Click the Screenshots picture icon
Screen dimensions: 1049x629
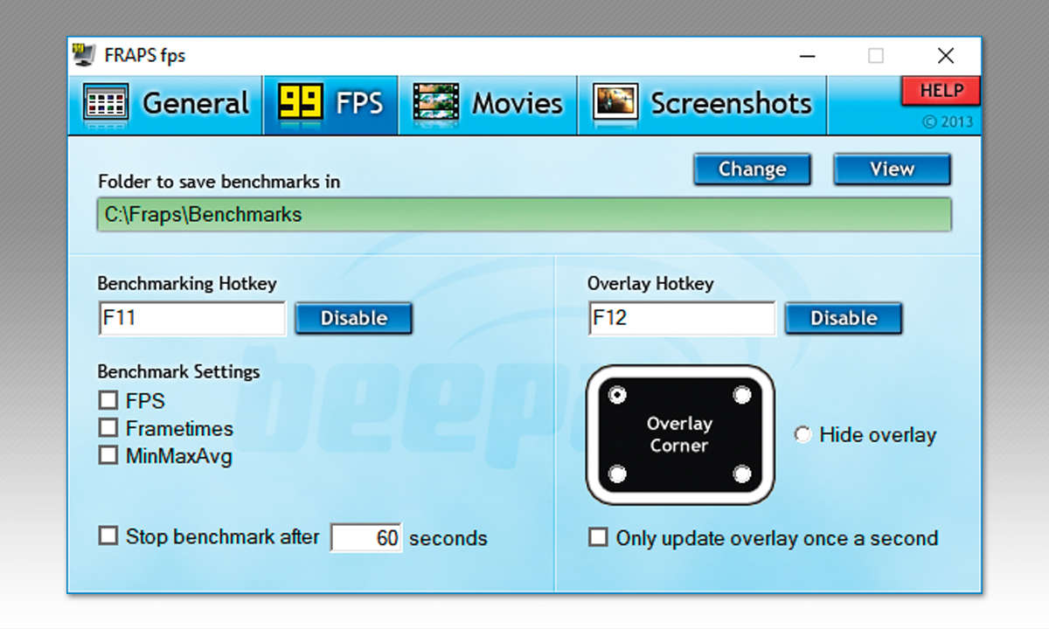coord(615,102)
